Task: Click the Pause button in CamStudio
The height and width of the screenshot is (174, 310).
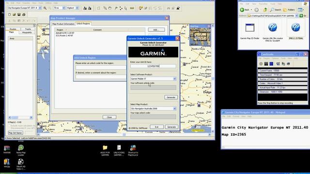Action: coord(266,63)
